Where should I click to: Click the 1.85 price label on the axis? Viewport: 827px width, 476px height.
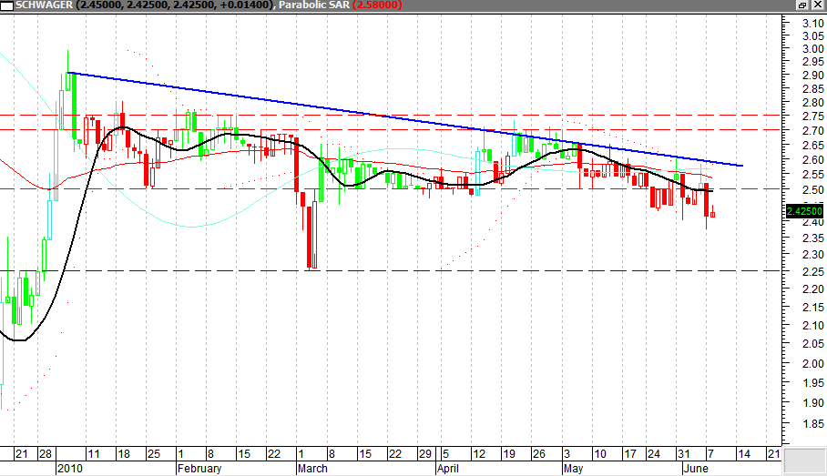pos(812,424)
